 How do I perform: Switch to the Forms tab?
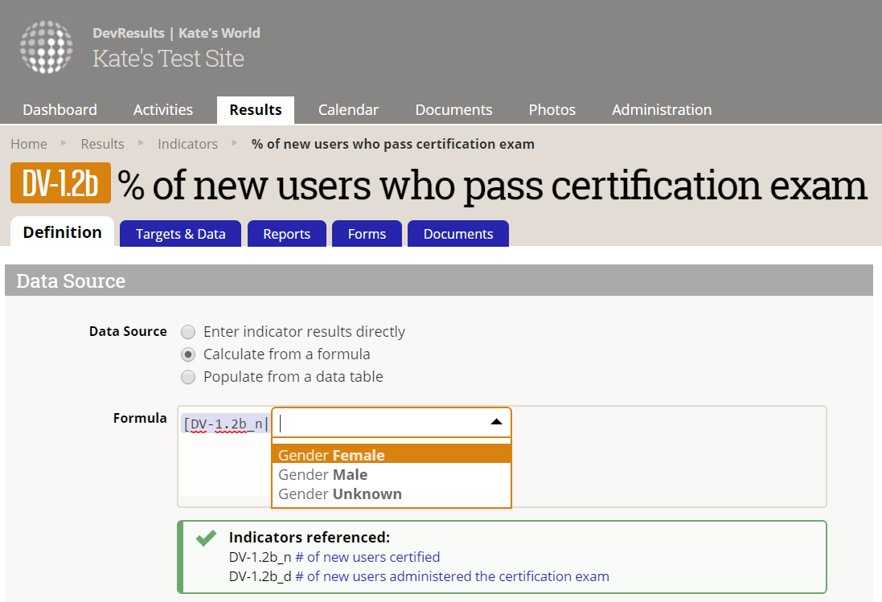click(x=367, y=234)
